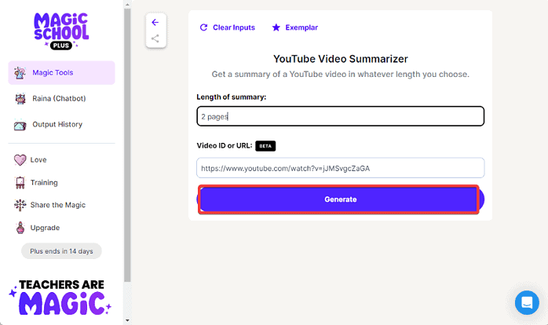Click the Clear Inputs link
The image size is (548, 325).
(233, 27)
